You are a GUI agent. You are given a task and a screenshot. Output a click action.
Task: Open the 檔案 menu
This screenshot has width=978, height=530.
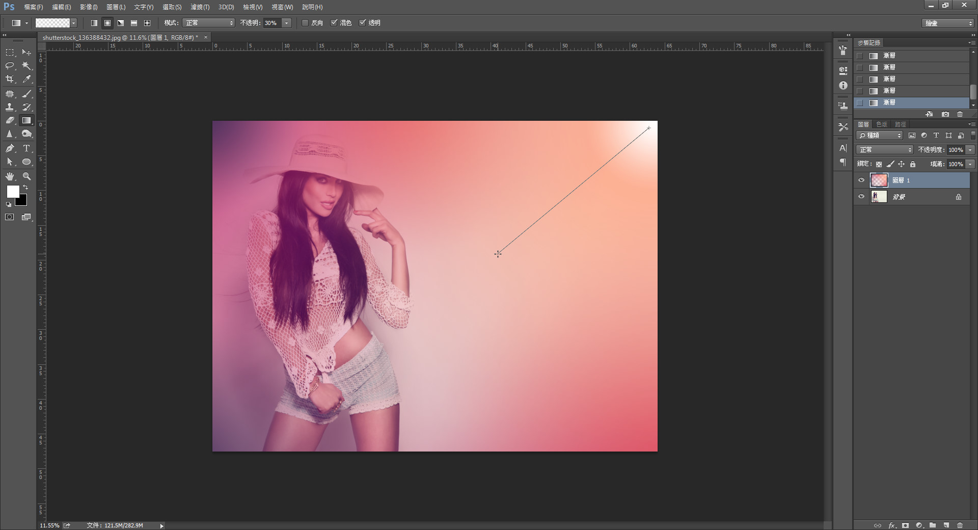pyautogui.click(x=34, y=7)
